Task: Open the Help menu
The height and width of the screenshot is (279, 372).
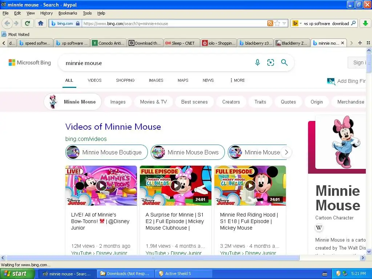Action: click(101, 13)
